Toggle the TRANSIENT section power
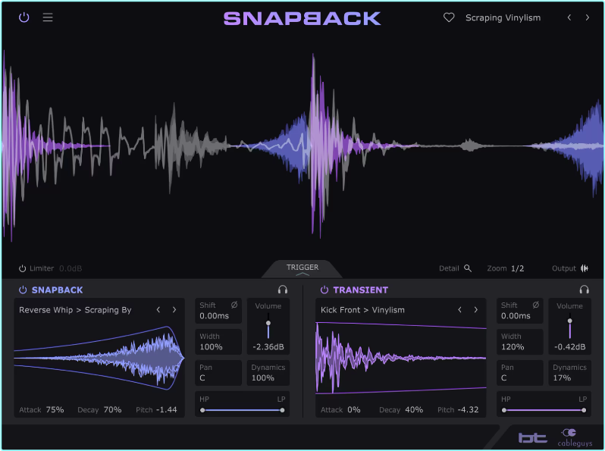The width and height of the screenshot is (605, 451). (x=324, y=290)
